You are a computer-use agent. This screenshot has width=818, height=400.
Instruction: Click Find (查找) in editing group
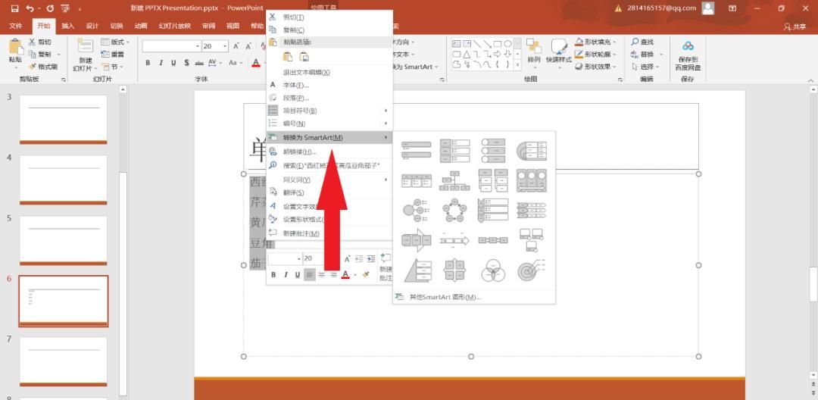click(x=643, y=42)
